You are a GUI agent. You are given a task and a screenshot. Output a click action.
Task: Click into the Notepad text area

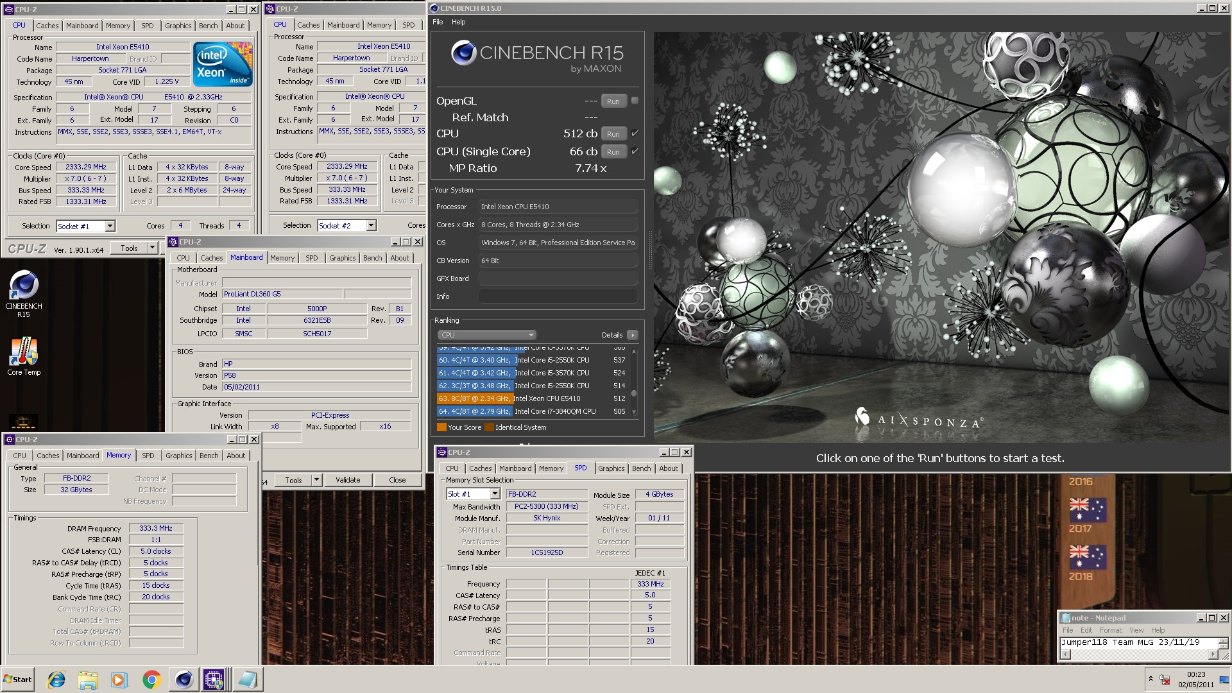[x=1138, y=643]
